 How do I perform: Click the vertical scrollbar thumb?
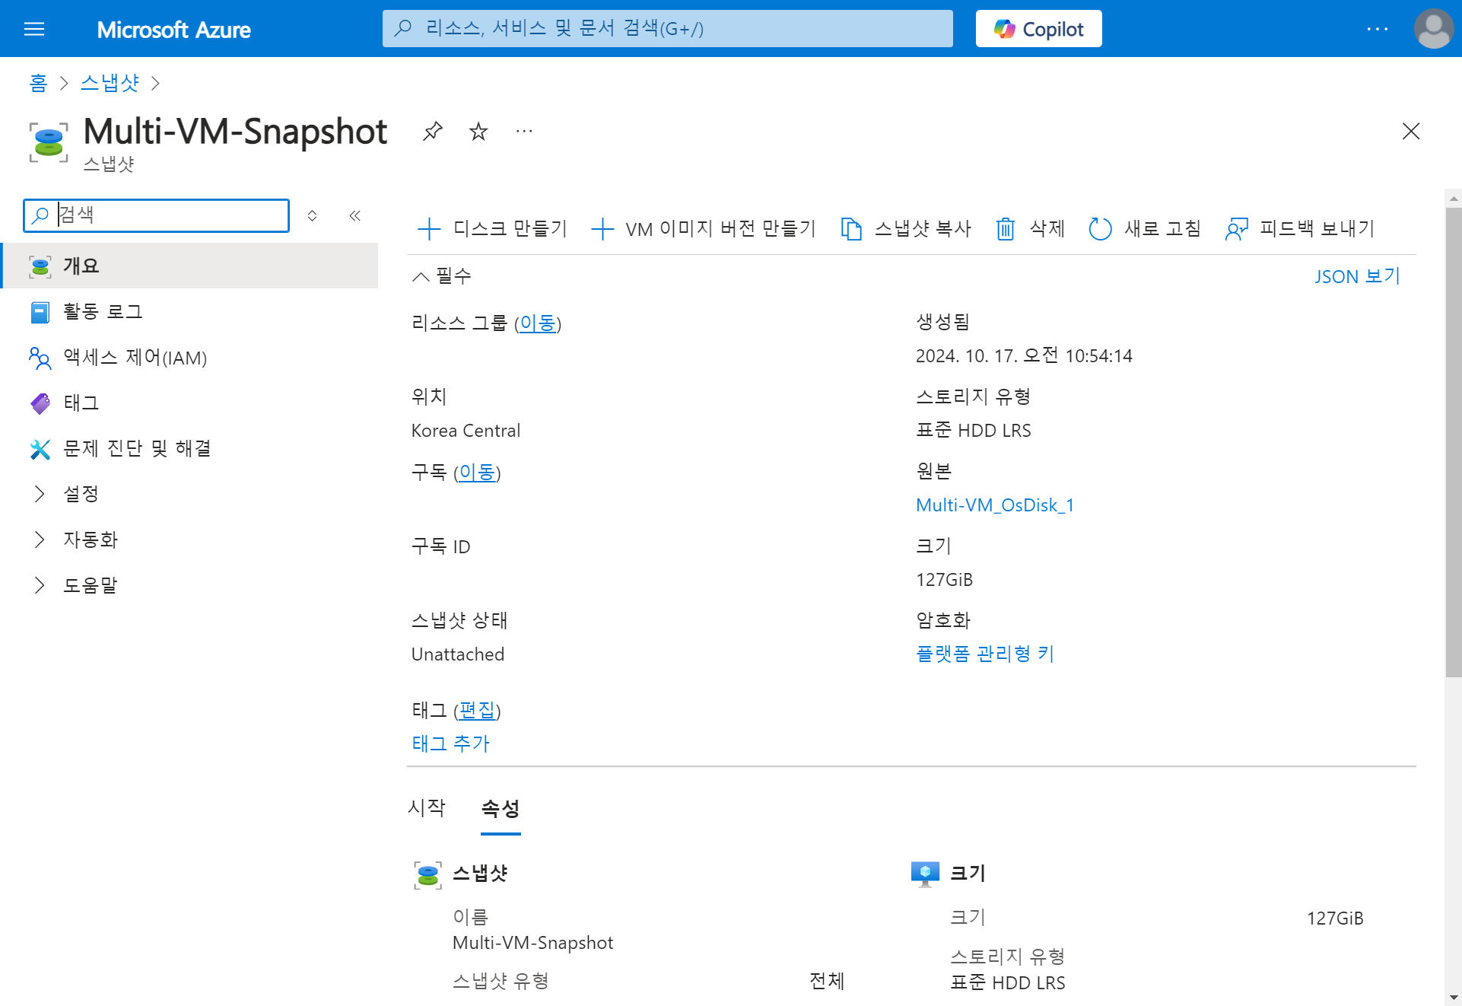point(1453,441)
